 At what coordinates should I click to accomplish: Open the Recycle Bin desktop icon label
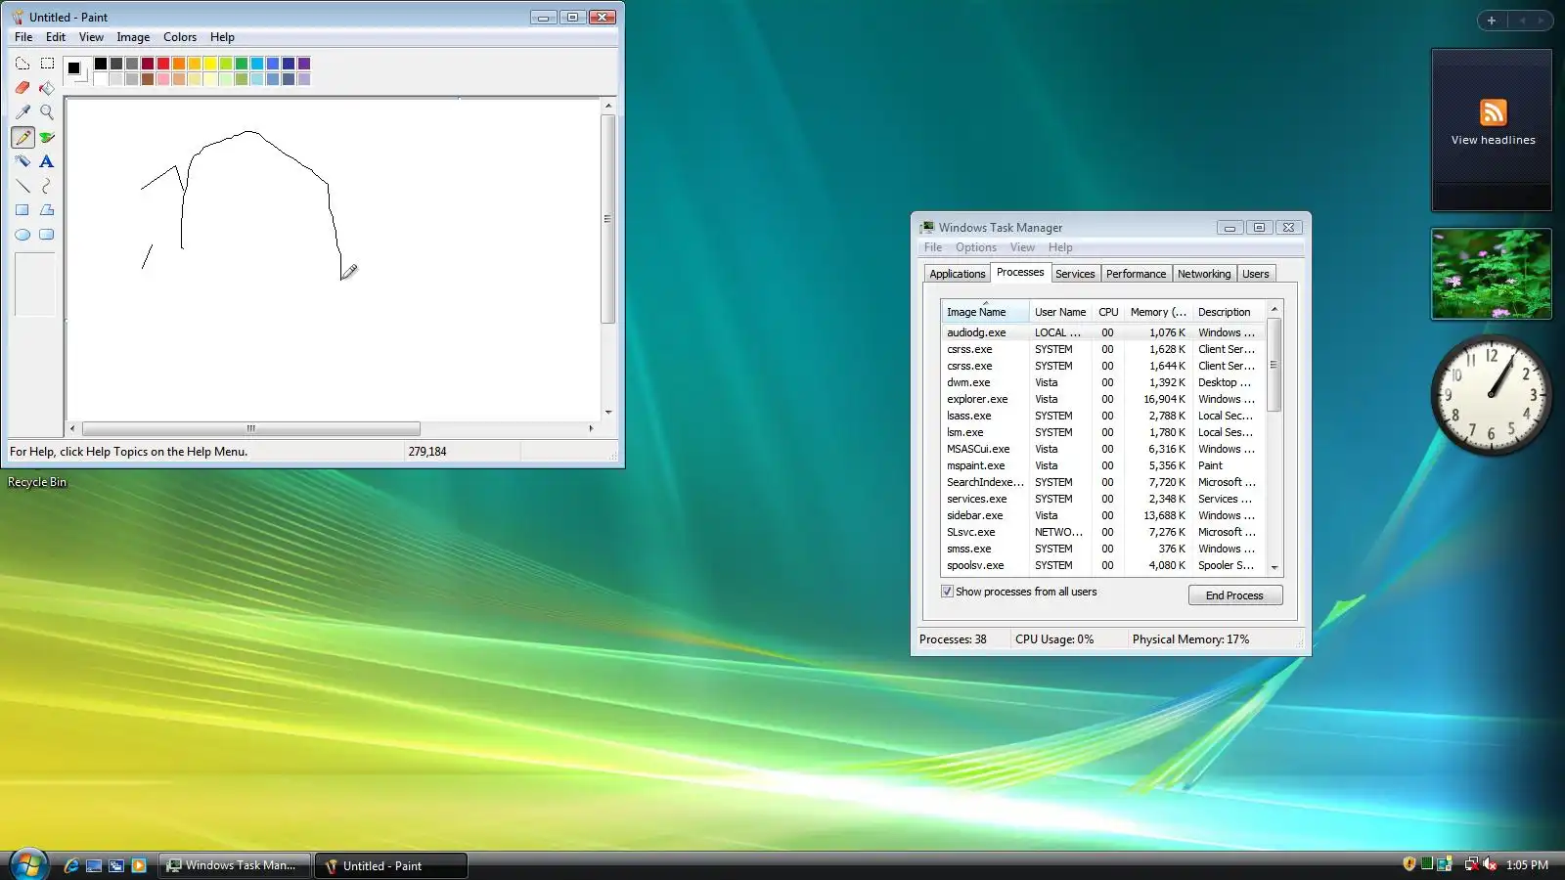pos(37,482)
